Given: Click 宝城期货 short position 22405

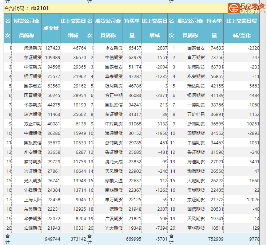Looking at the screenshot, I should [217, 190].
